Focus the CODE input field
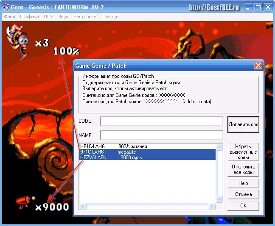 pos(162,121)
